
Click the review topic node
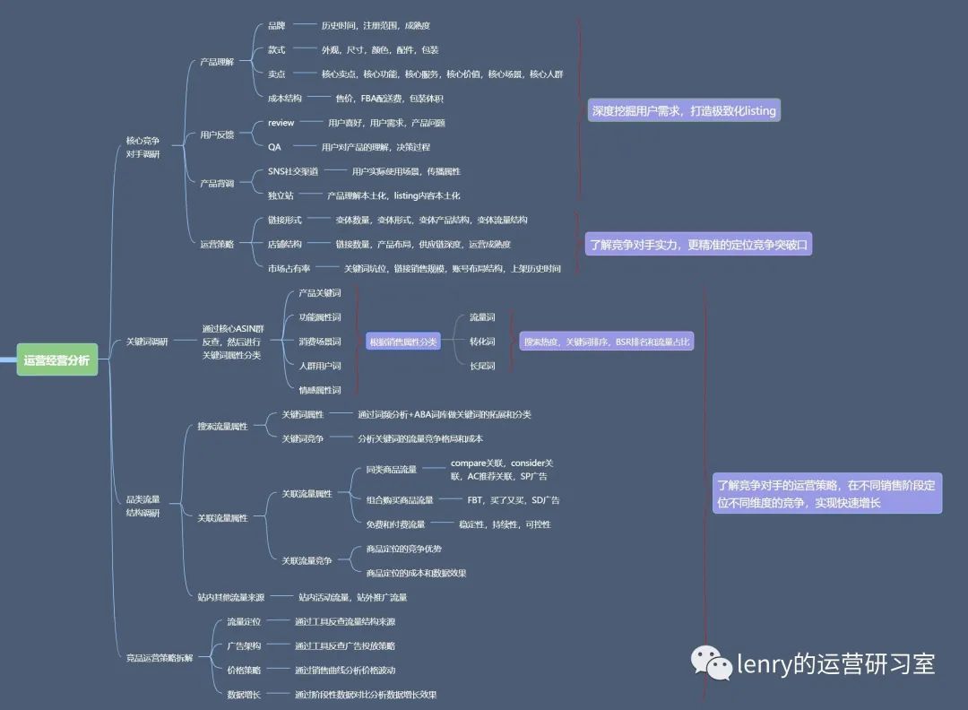(x=281, y=123)
